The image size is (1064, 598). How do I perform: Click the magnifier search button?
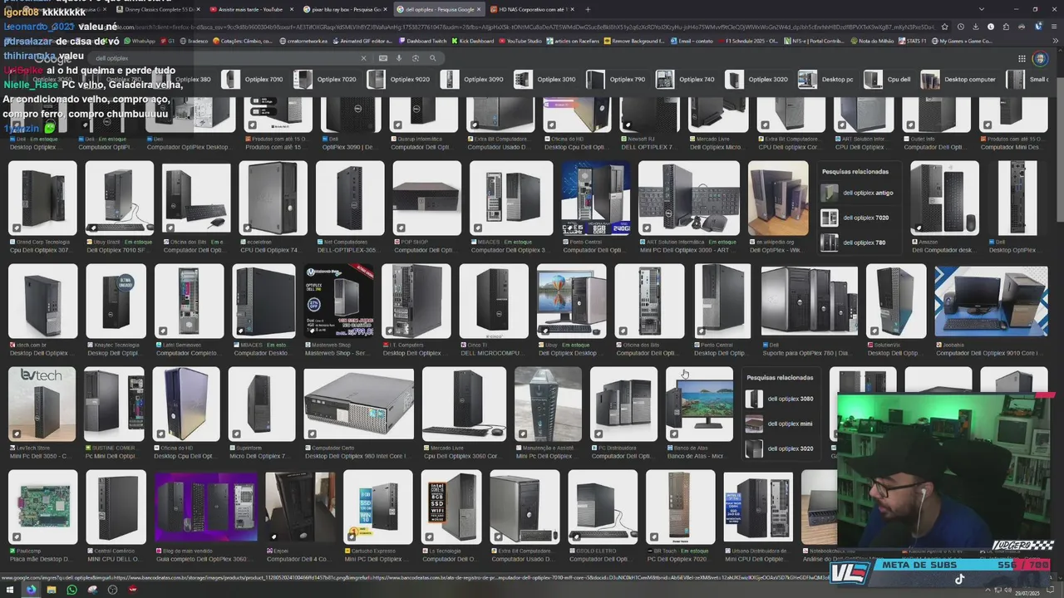[433, 58]
